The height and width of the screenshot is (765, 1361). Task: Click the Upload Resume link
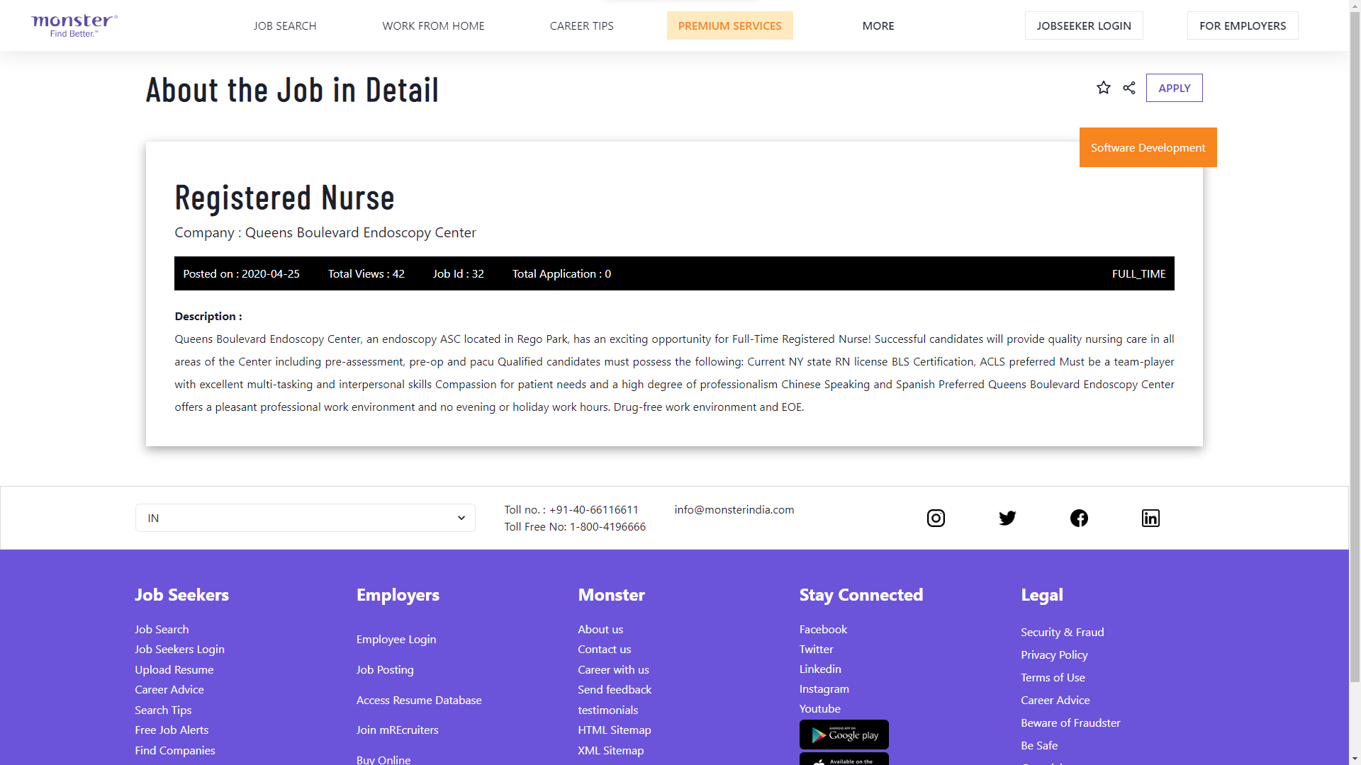click(174, 669)
